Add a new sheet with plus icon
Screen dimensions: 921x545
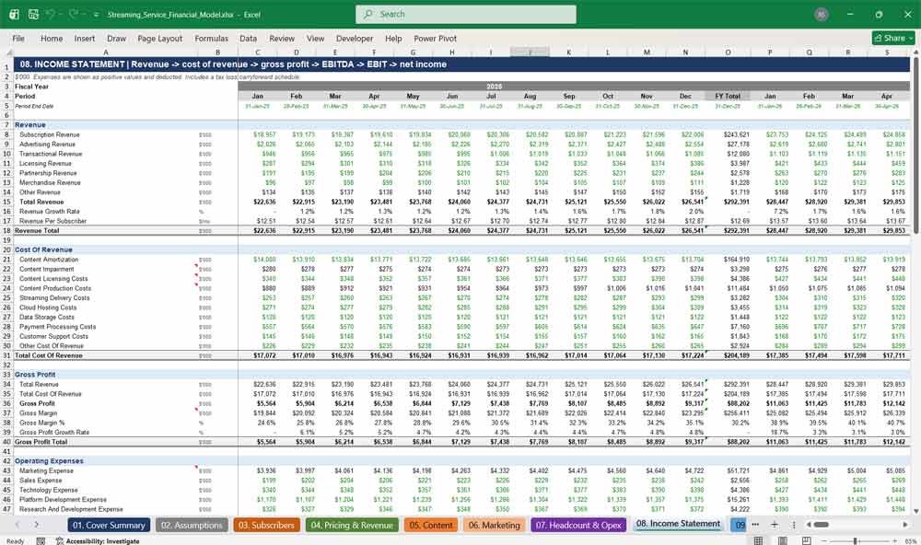click(775, 525)
